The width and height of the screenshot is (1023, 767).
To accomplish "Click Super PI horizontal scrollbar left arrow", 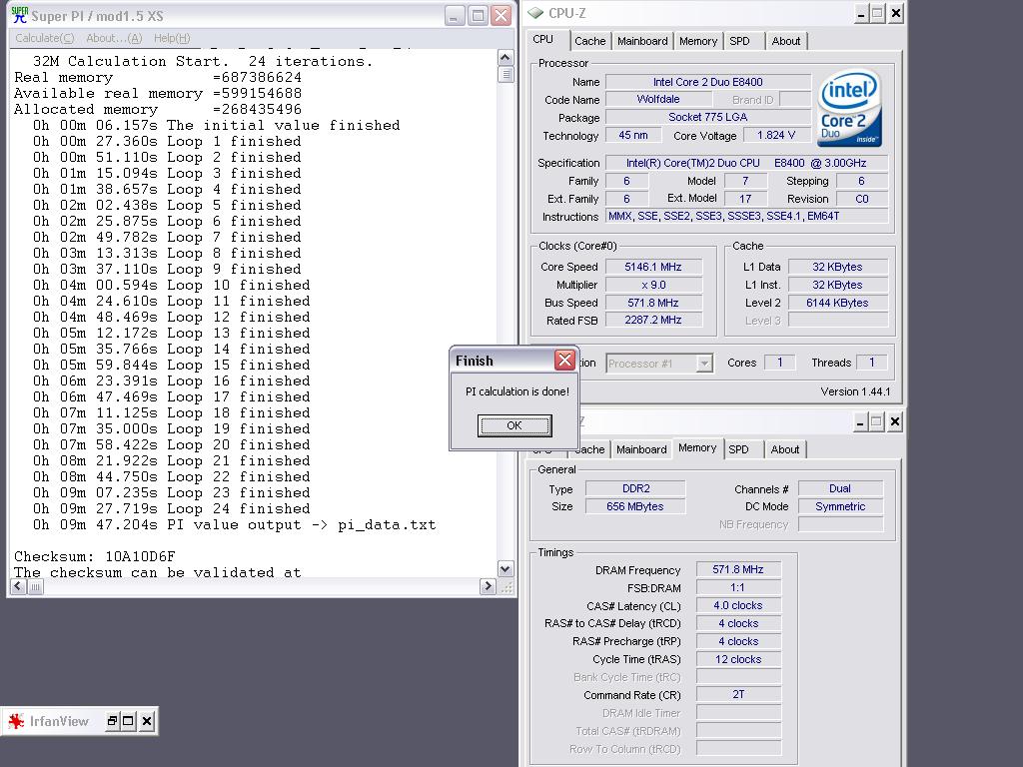I will (x=18, y=586).
